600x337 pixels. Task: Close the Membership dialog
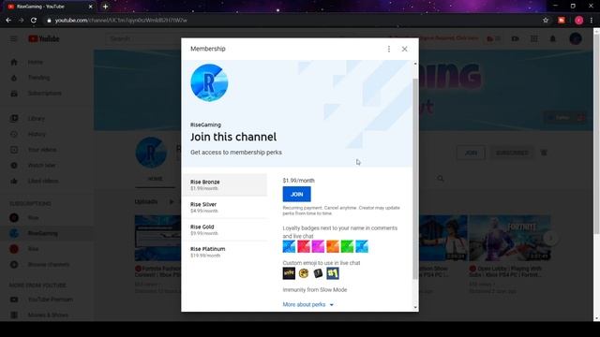pyautogui.click(x=404, y=49)
